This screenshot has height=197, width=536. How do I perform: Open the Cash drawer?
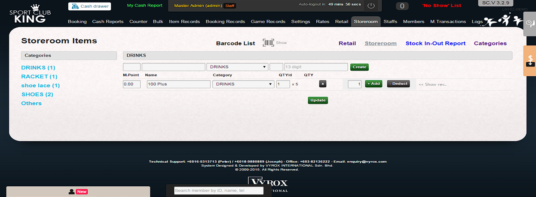89,6
